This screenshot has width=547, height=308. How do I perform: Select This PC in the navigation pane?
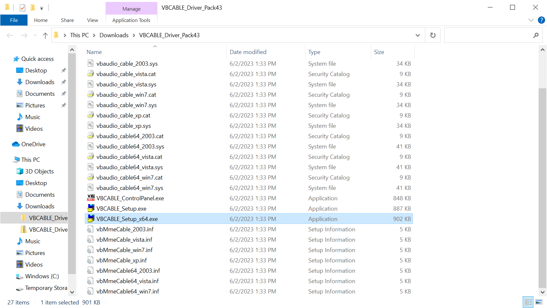coord(30,160)
